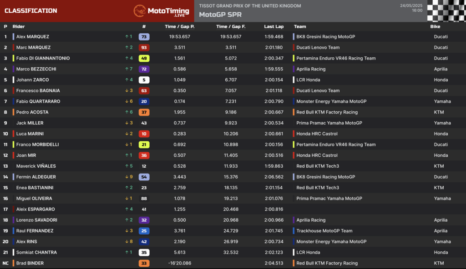This screenshot has width=466, height=269.
Task: Select rider Fabio DI GIANNANTONIO
Action: 43,58
